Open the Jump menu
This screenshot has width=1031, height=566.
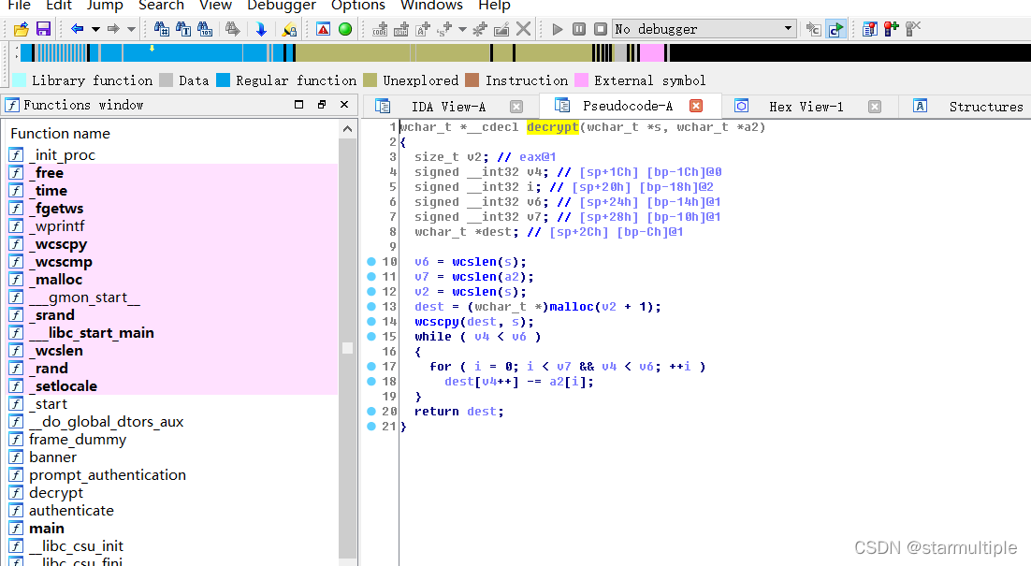point(105,6)
